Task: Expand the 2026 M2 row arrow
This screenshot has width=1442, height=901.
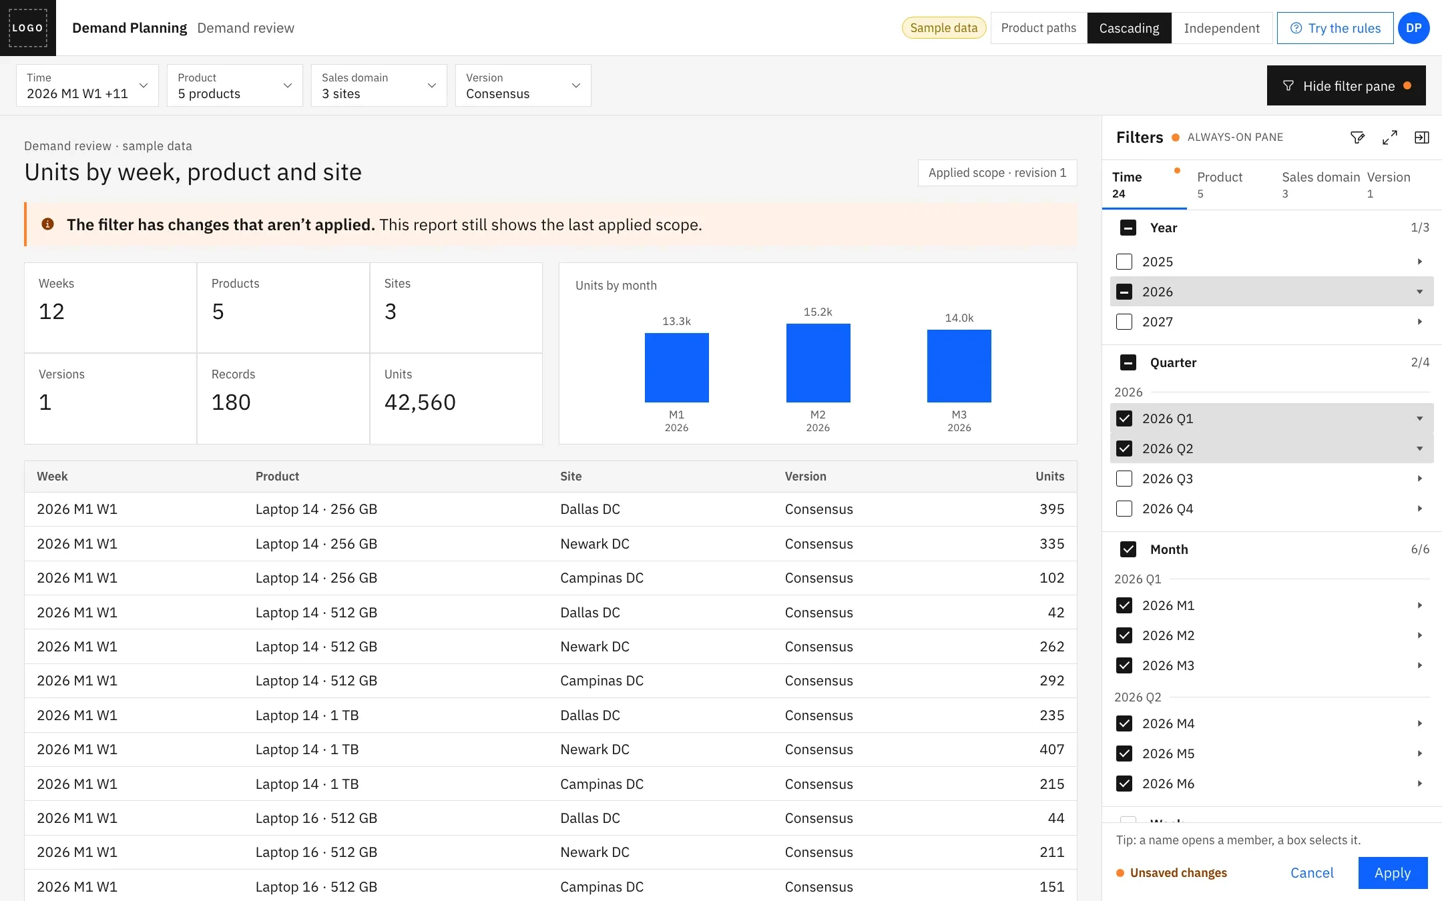Action: (1420, 635)
